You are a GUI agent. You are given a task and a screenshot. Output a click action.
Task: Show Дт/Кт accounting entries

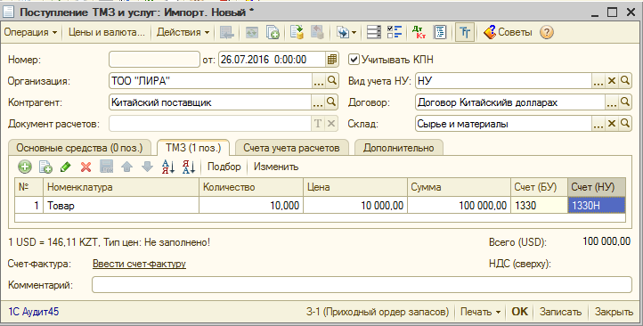point(419,32)
